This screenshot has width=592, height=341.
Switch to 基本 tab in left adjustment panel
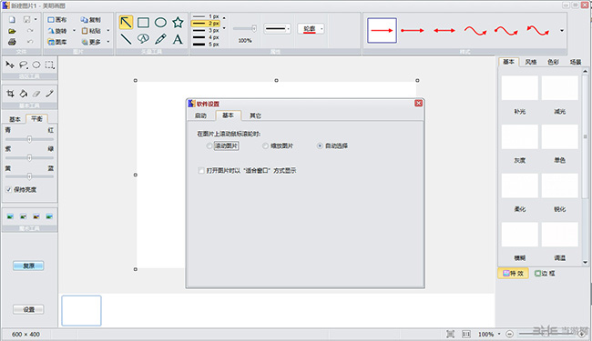point(15,119)
